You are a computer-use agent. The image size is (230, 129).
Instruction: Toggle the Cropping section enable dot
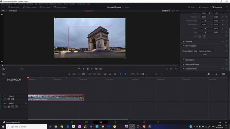(183, 42)
